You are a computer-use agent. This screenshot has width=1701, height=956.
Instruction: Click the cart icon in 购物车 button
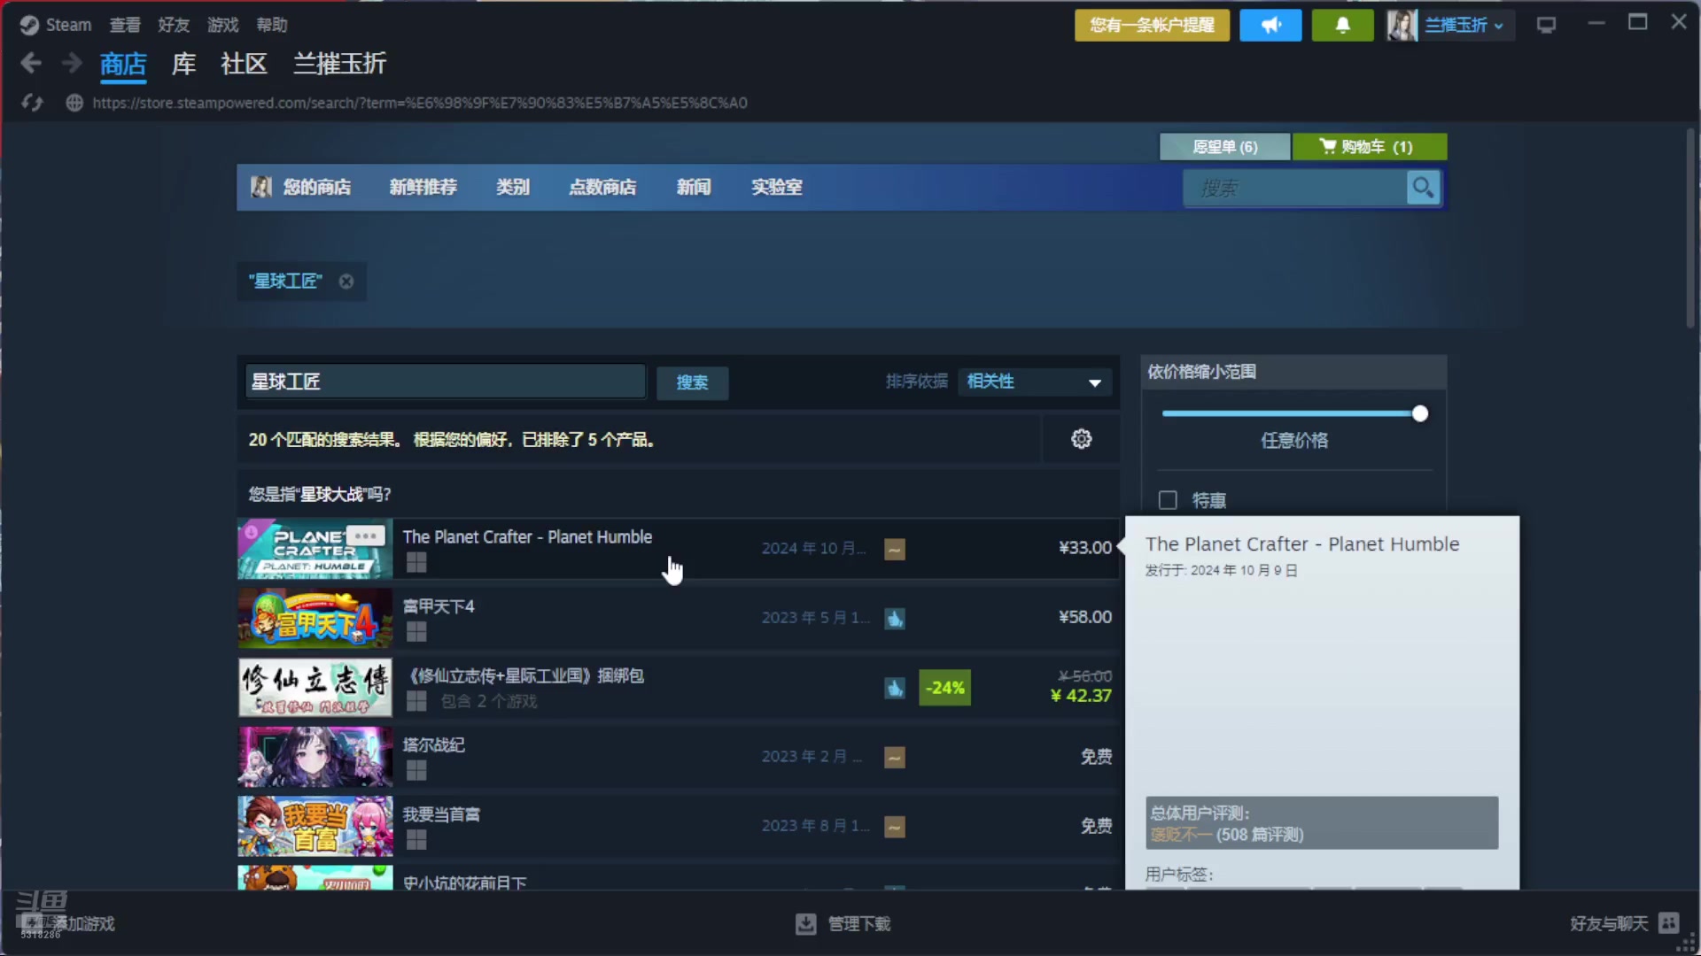1327,146
